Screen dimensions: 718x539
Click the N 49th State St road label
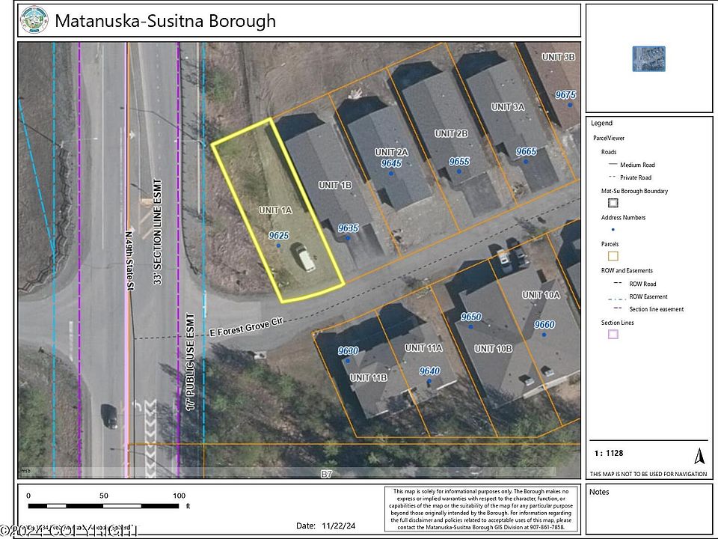[130, 260]
